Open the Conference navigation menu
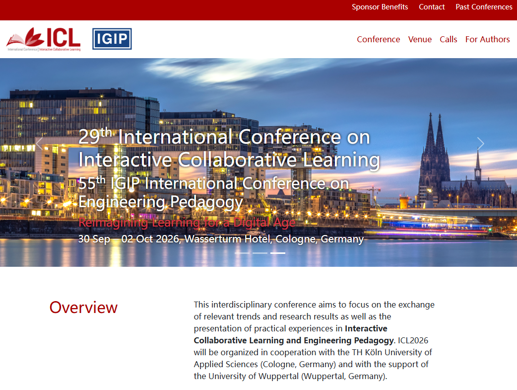 click(378, 39)
